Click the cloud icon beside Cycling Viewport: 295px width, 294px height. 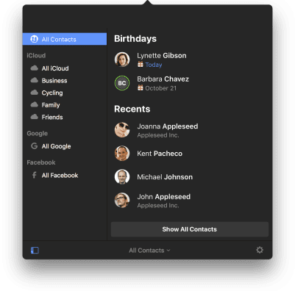click(x=35, y=93)
